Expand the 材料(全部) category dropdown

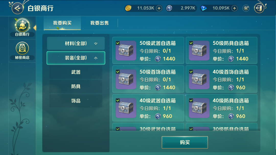coord(76,43)
